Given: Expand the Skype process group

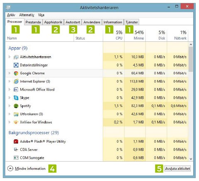Looking at the screenshot, I should tap(10, 98).
